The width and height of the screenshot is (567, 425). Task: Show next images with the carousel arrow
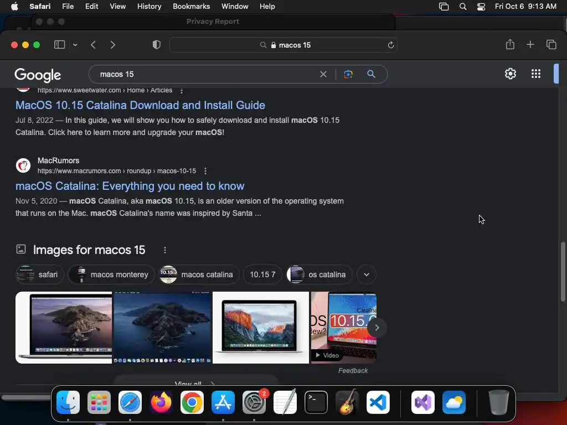click(377, 328)
